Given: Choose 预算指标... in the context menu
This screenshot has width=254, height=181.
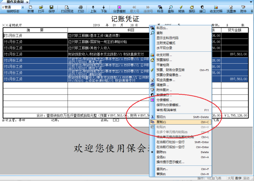Looking at the screenshot, I should pos(181,60).
